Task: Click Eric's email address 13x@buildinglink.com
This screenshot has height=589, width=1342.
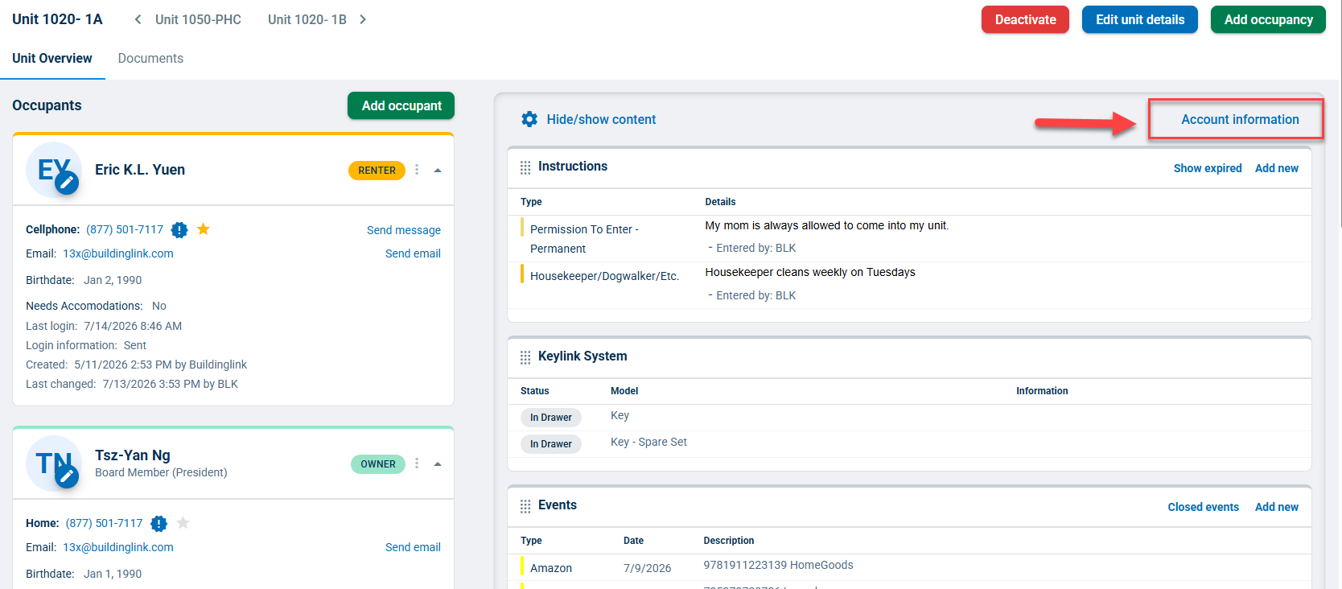Action: 118,253
